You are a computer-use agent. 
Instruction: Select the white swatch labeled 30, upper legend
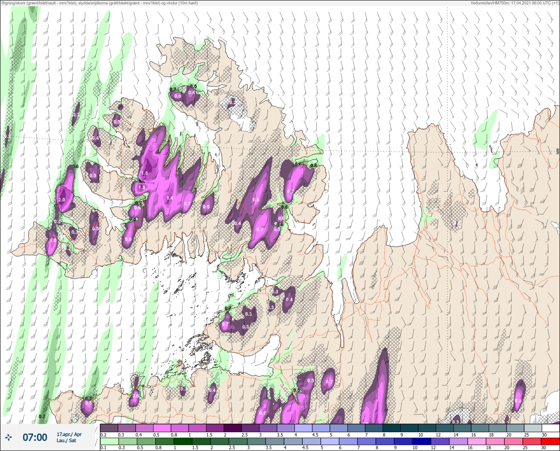point(550,428)
